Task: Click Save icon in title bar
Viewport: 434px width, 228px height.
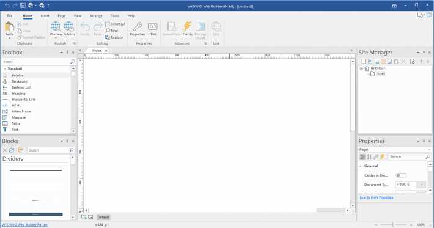Action: tap(23, 6)
